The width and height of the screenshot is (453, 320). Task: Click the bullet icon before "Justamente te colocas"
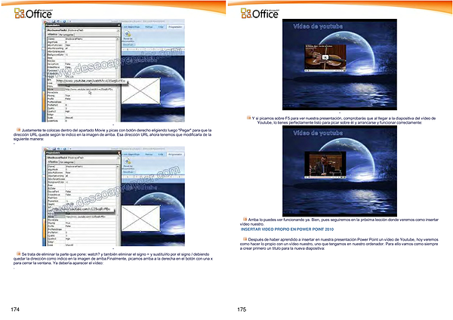pos(18,130)
